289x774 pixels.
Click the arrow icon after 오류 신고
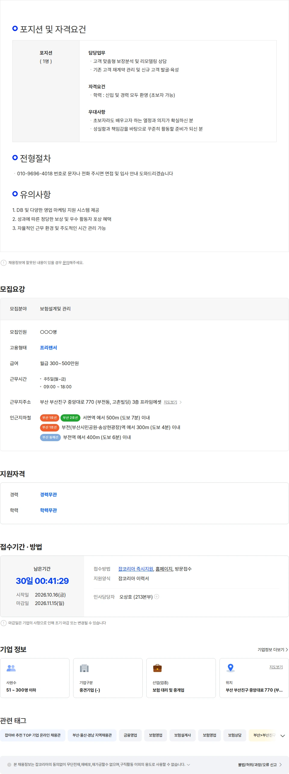coord(281,765)
